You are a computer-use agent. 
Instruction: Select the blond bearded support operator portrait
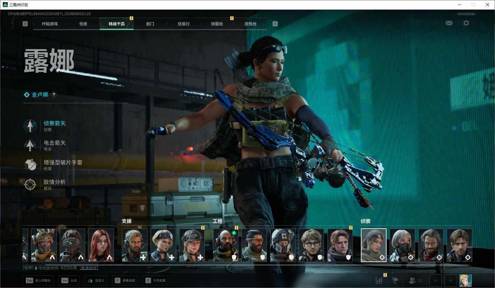click(x=135, y=245)
